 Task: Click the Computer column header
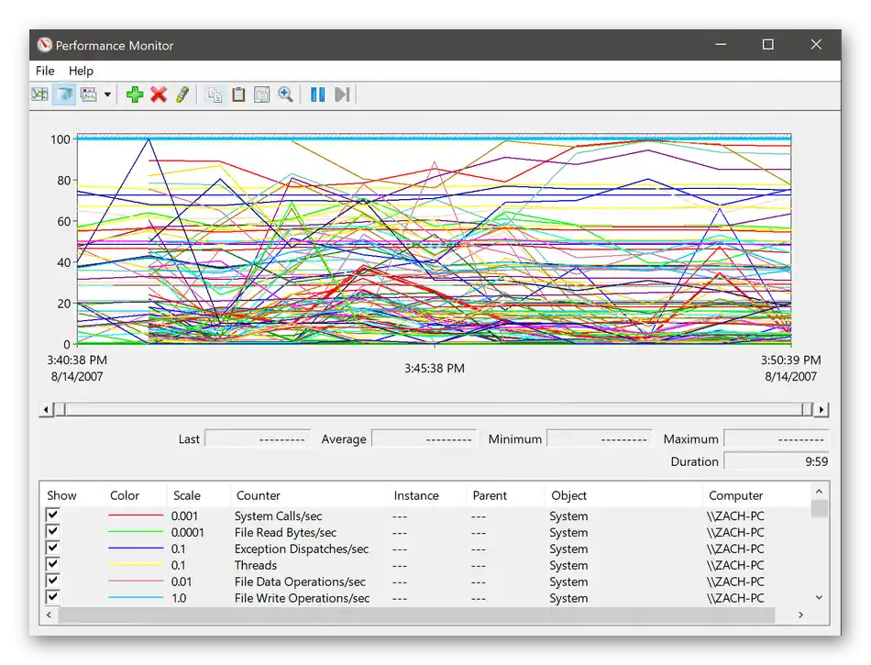point(735,495)
